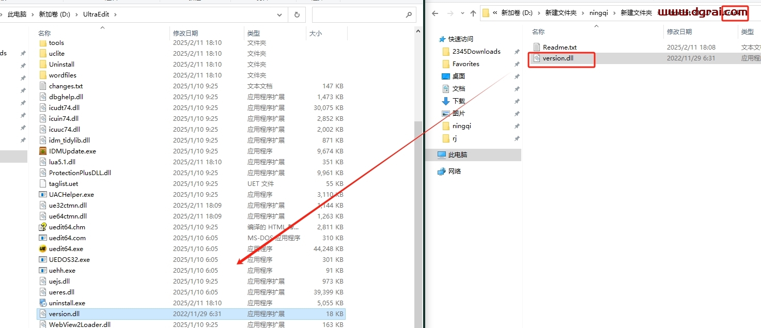Click the pin icon beside Favorites
Screen dimensions: 761x328
[517, 64]
